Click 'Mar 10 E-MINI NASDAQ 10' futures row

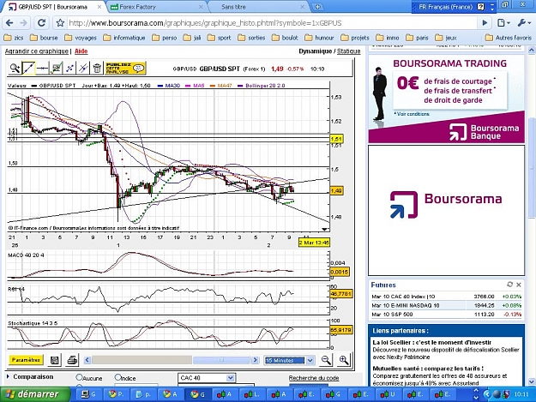[447, 305]
